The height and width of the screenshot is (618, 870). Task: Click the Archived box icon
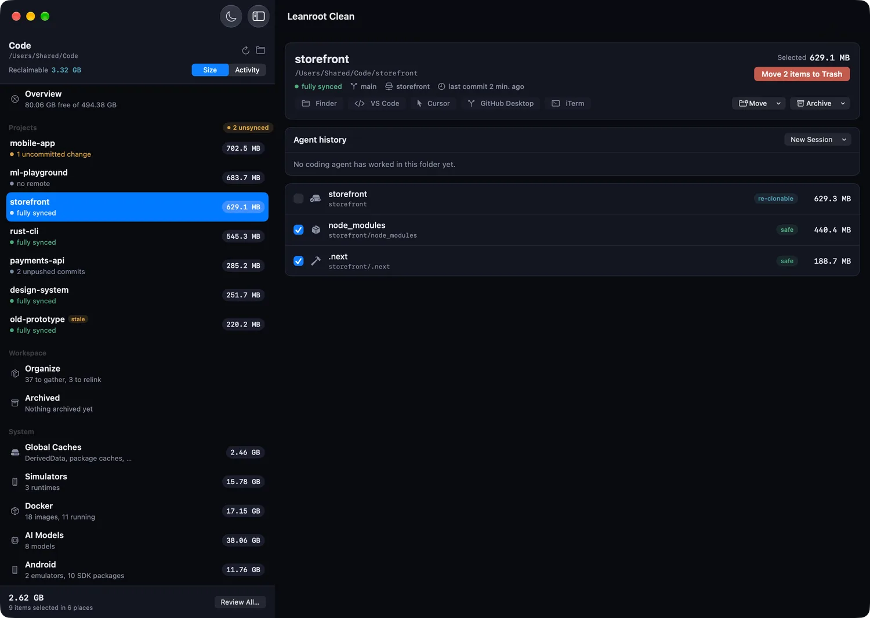coord(15,403)
